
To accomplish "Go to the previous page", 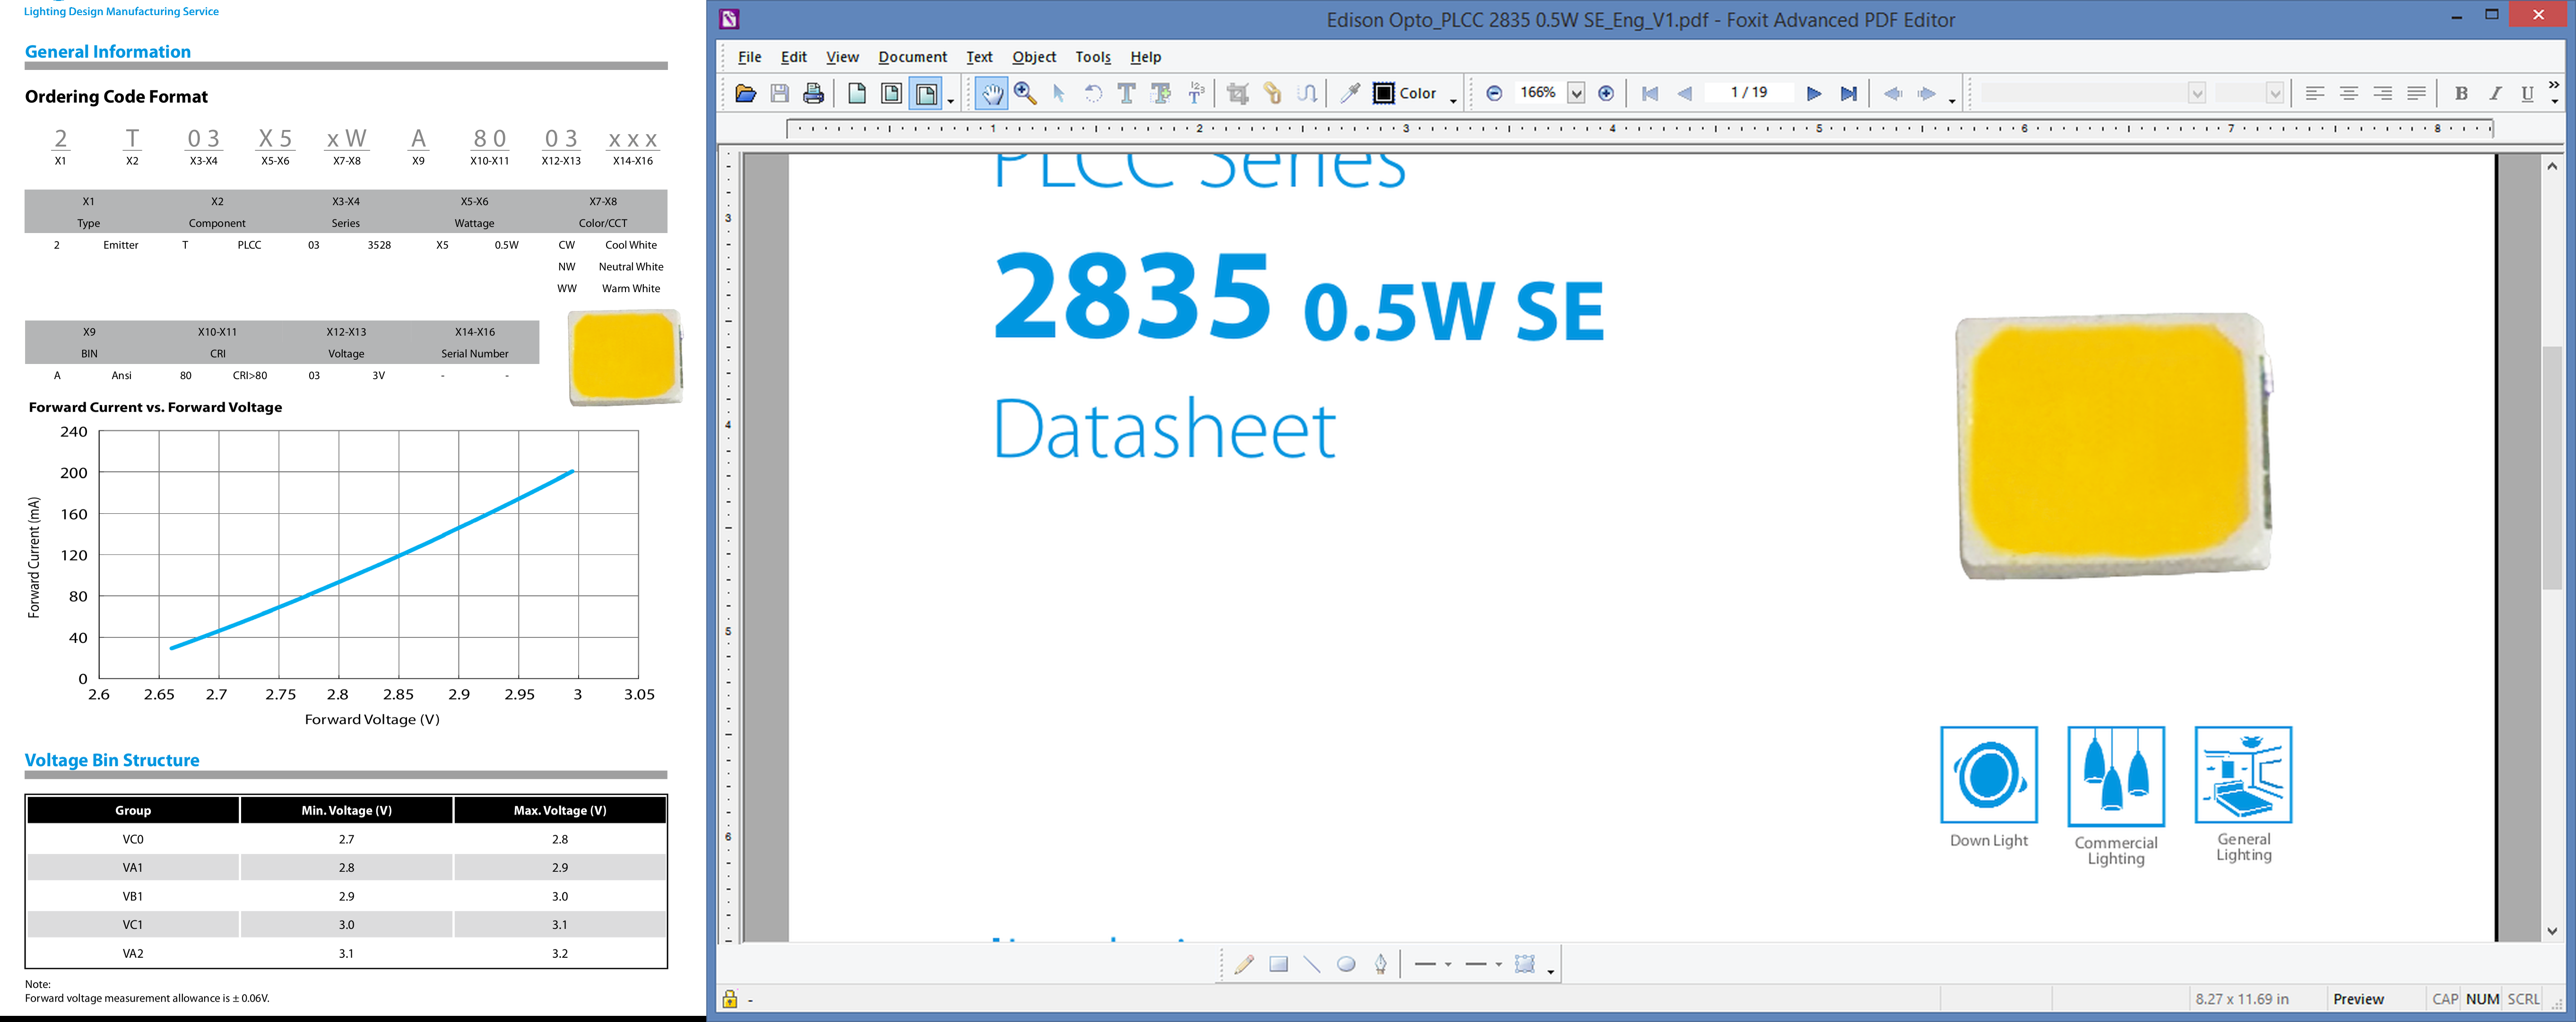I will click(1684, 93).
